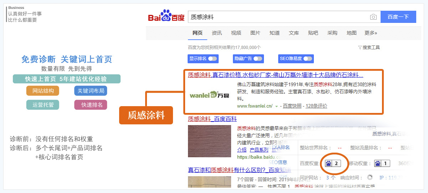
Task: Toggle the SEO难易度 switch
Action: [x=307, y=59]
